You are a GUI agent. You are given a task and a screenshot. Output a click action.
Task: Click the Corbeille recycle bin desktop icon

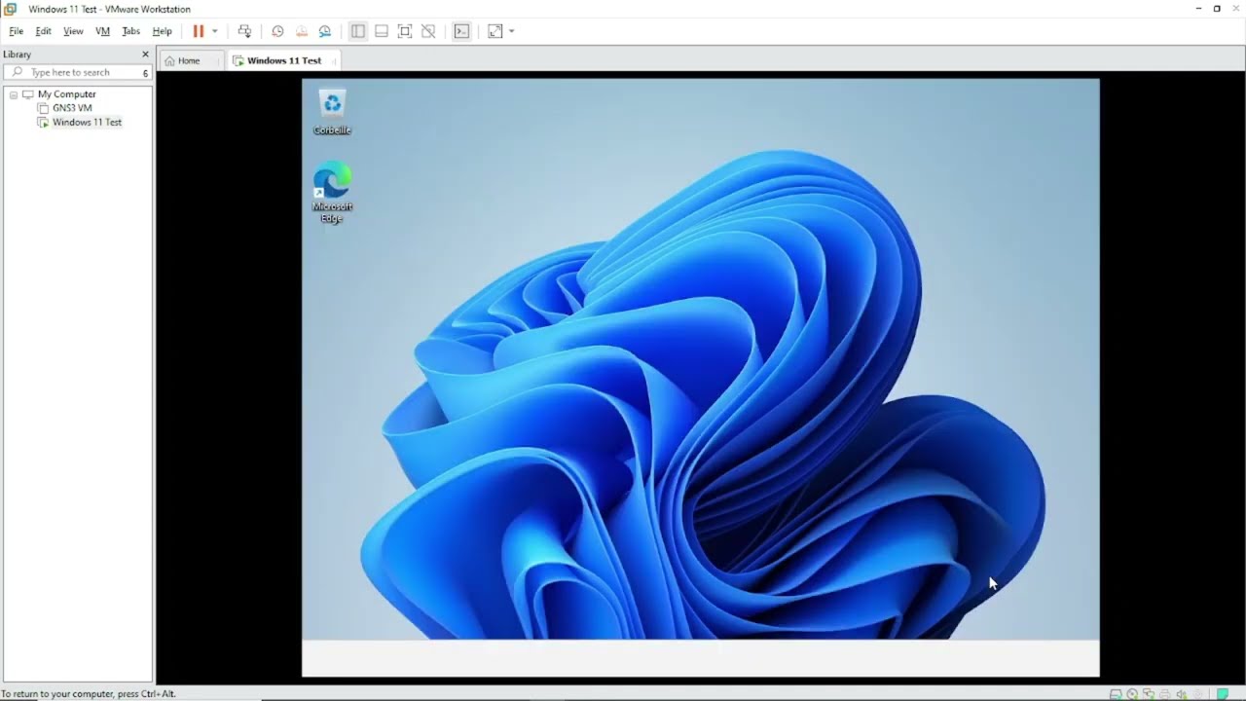click(332, 112)
